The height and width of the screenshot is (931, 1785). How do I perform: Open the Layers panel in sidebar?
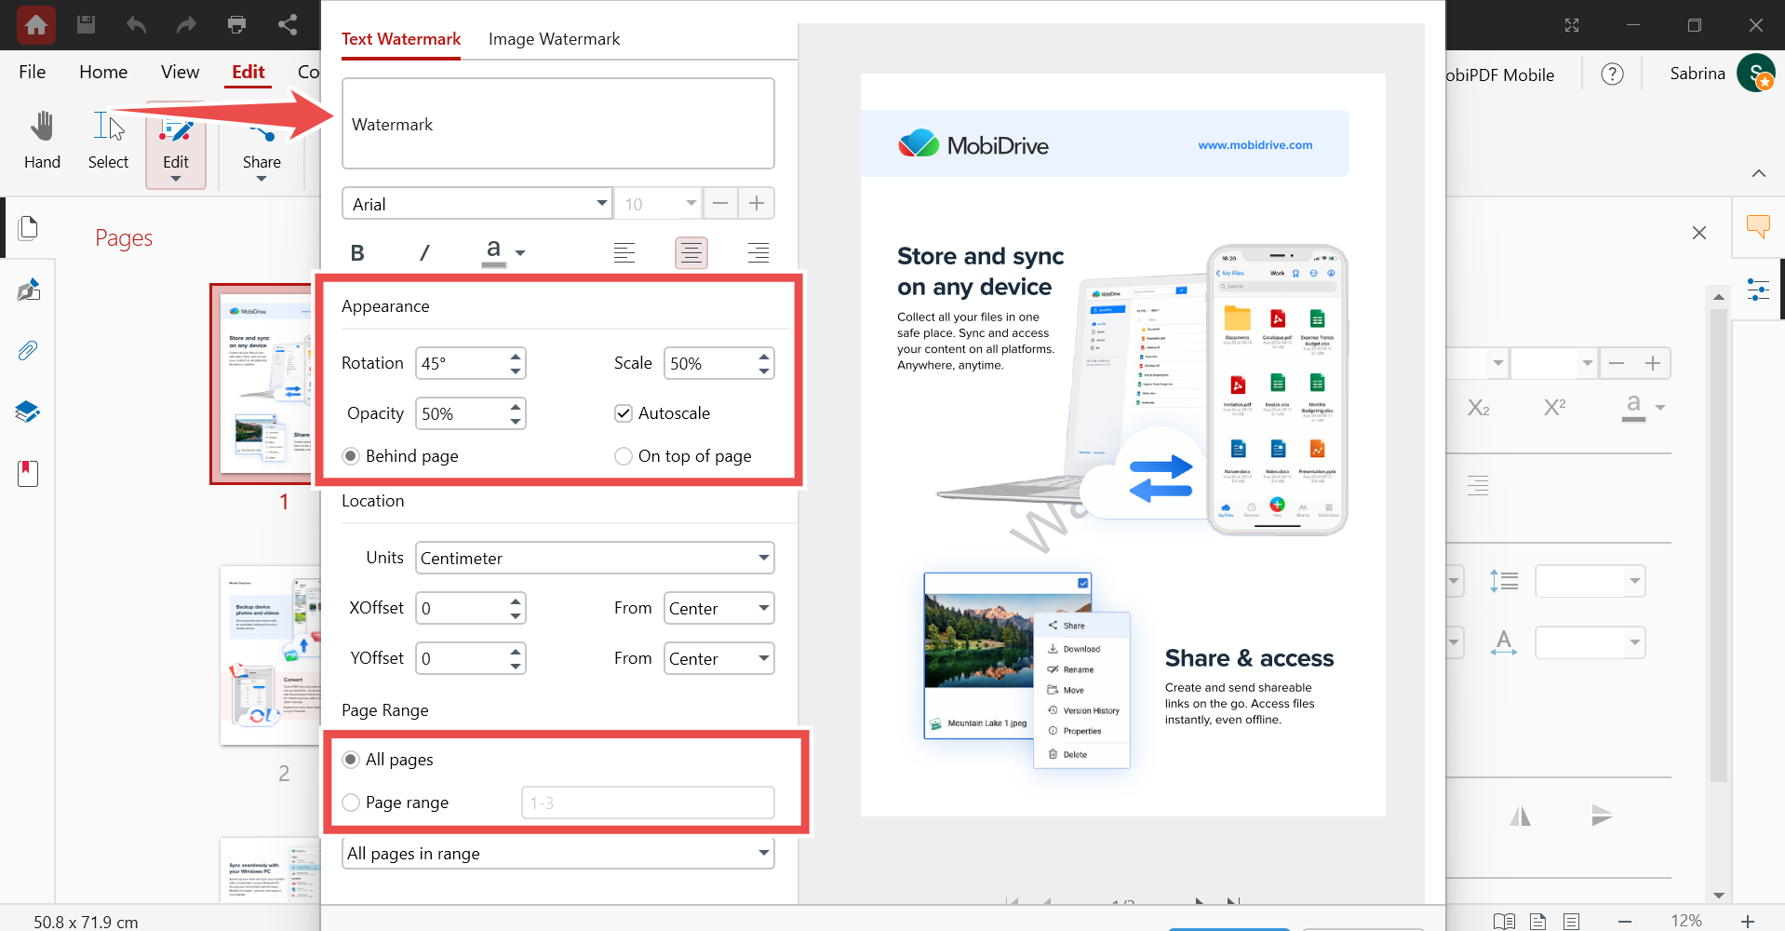click(28, 412)
